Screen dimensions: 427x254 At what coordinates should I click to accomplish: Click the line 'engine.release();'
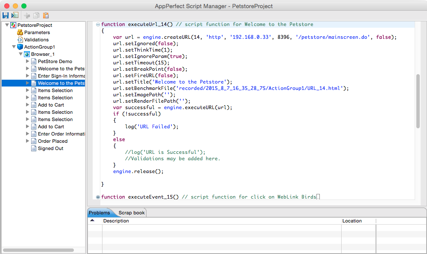pos(138,171)
